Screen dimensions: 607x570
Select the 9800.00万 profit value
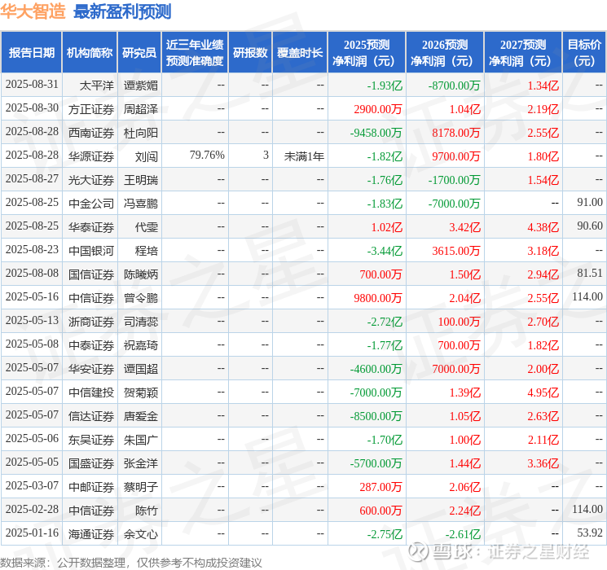point(378,298)
